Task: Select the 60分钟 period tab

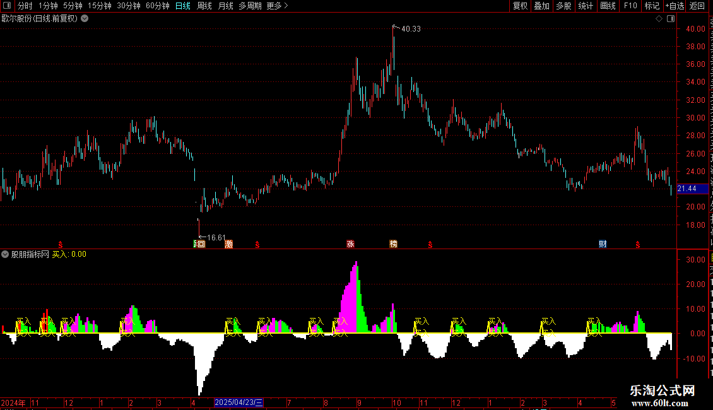Action: click(158, 6)
